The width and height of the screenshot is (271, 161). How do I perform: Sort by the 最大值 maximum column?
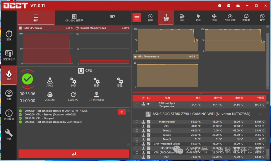[x=239, y=98]
